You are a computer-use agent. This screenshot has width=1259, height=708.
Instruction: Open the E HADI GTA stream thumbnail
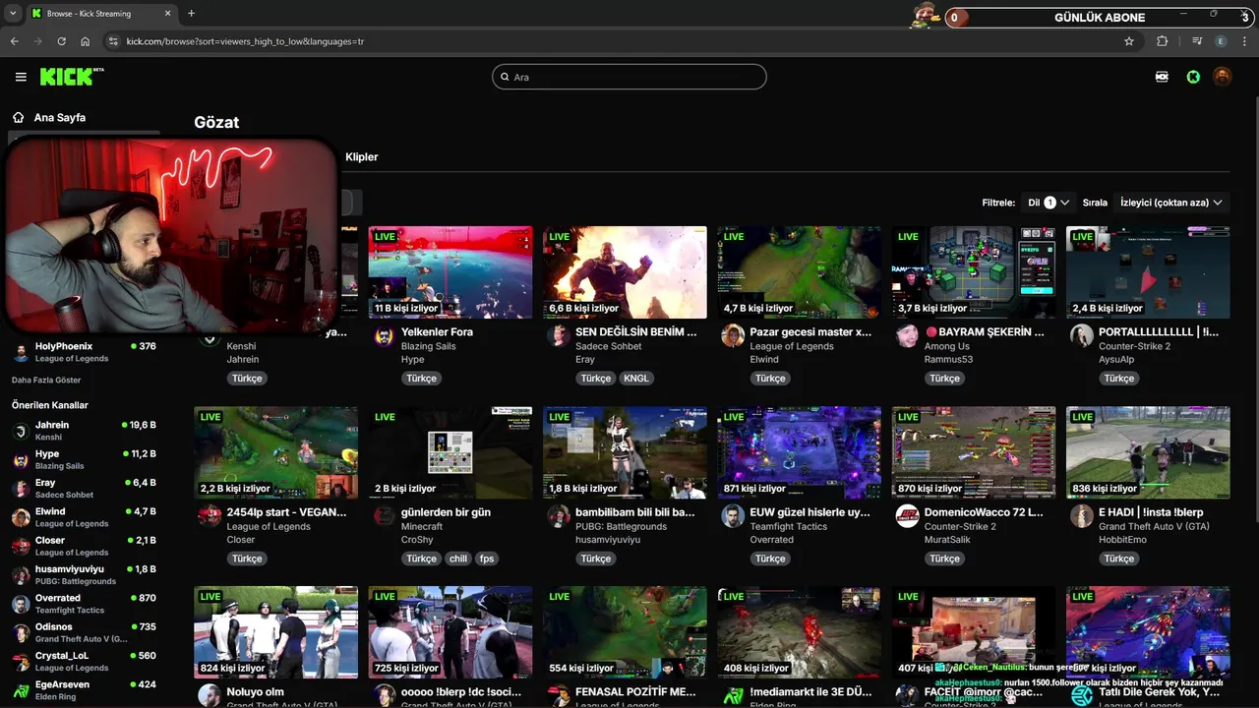[x=1148, y=452]
